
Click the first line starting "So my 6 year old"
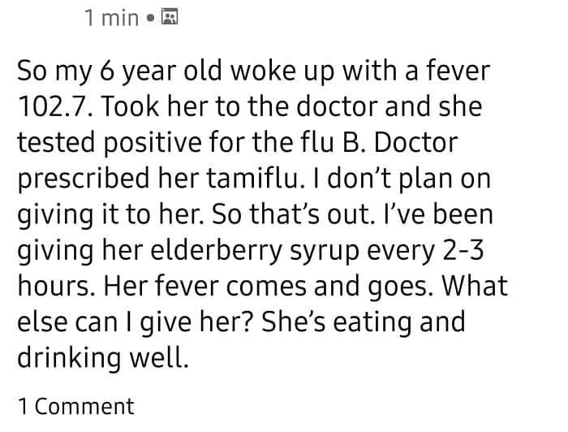click(253, 72)
